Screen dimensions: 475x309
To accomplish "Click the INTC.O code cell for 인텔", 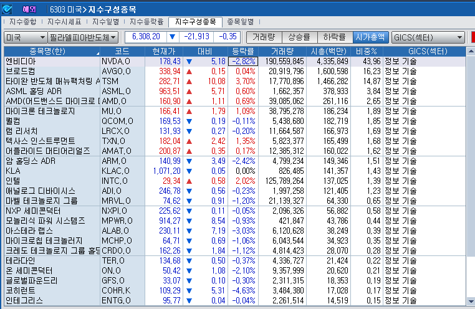I will [115, 180].
